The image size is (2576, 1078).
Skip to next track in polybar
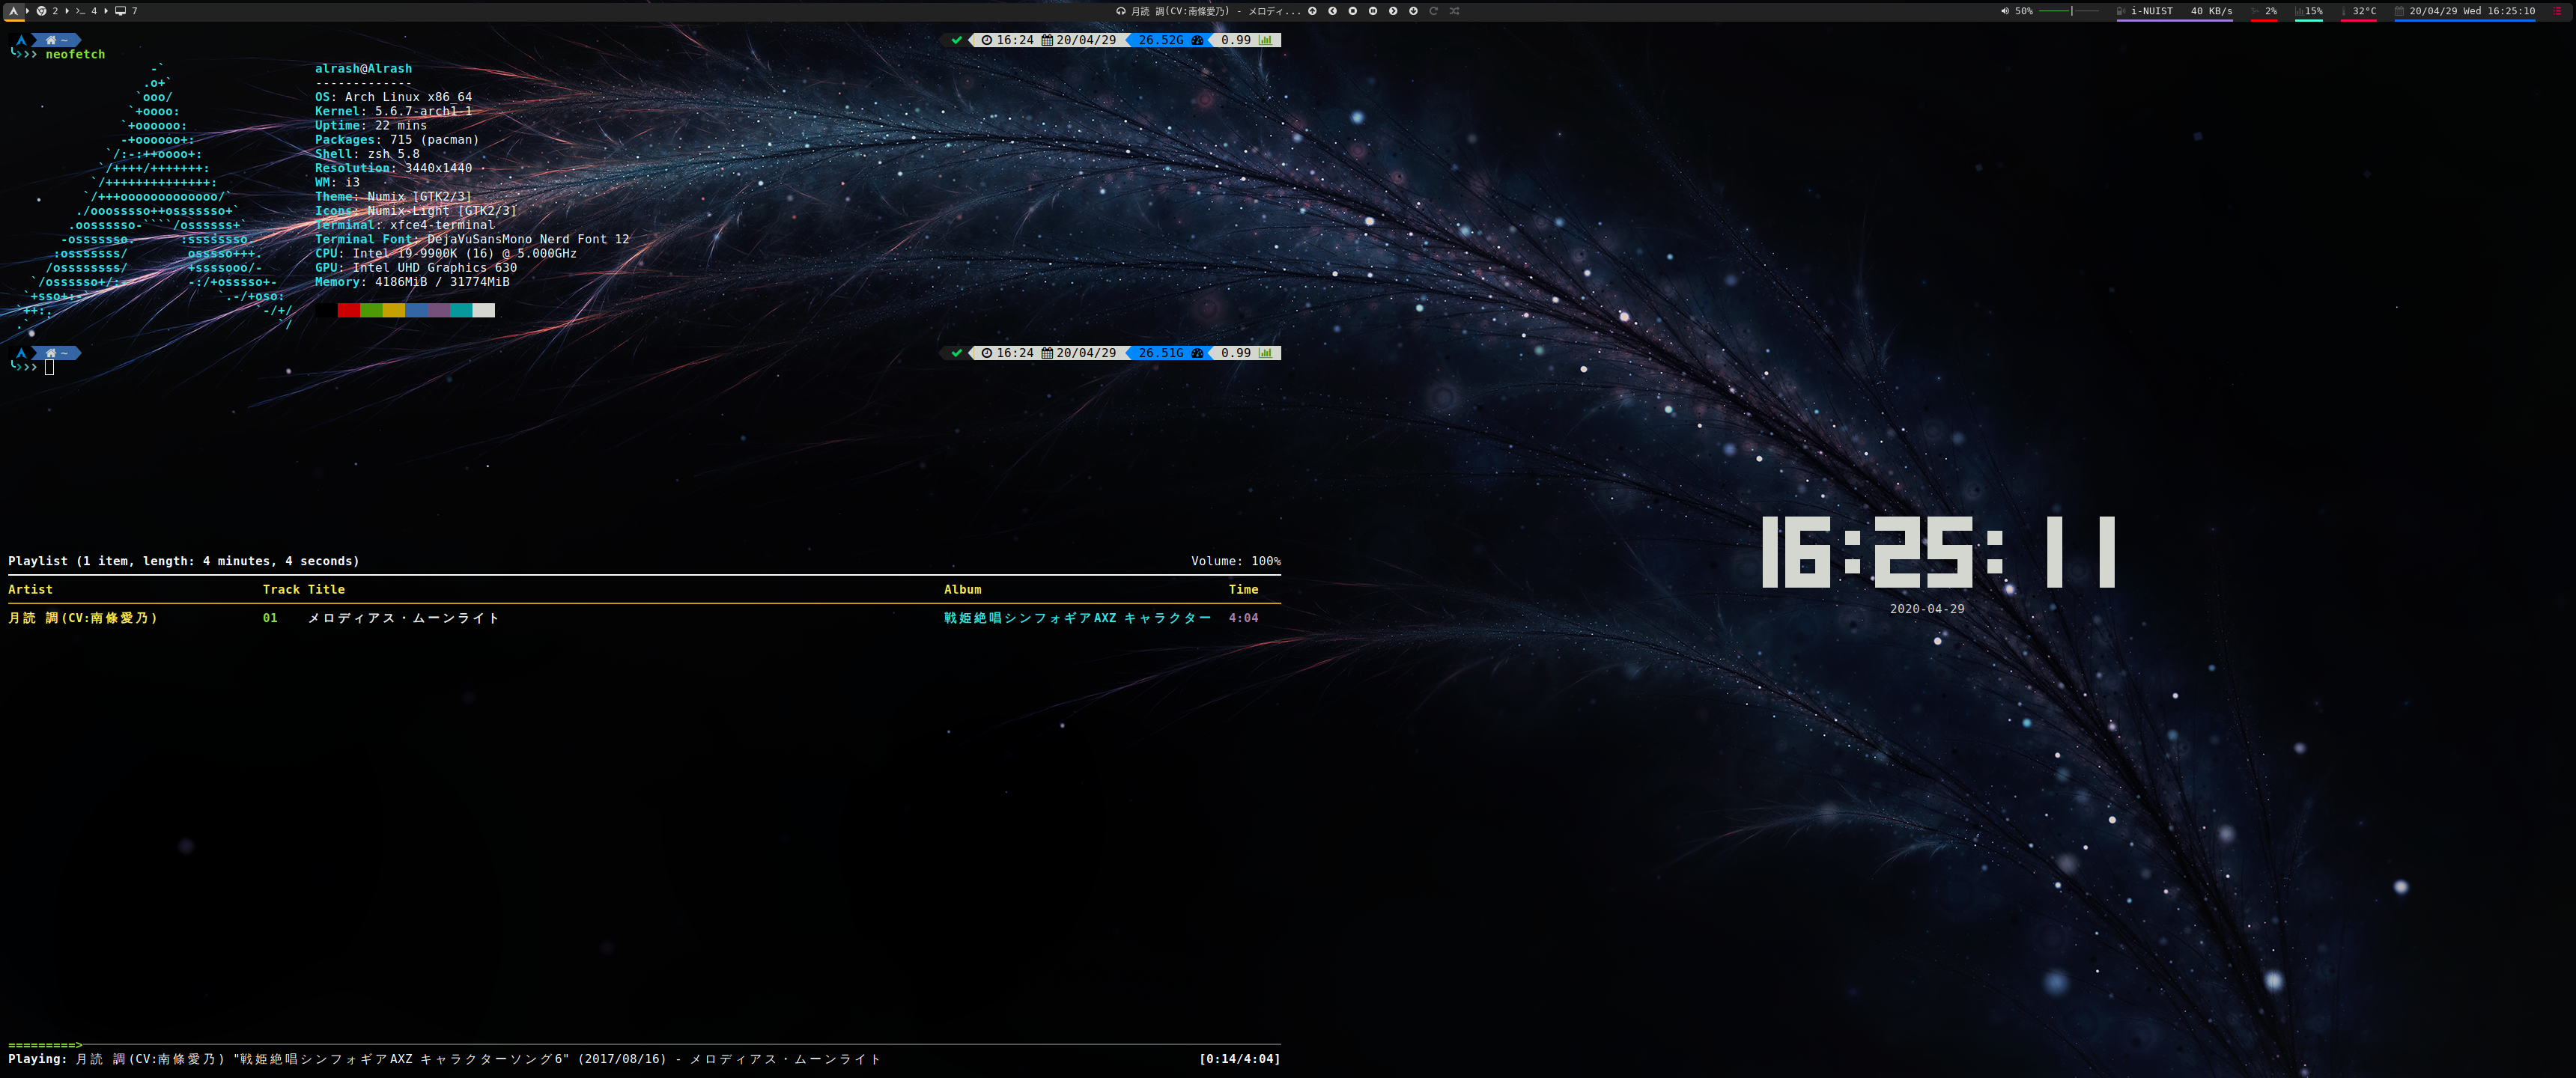pyautogui.click(x=1393, y=11)
